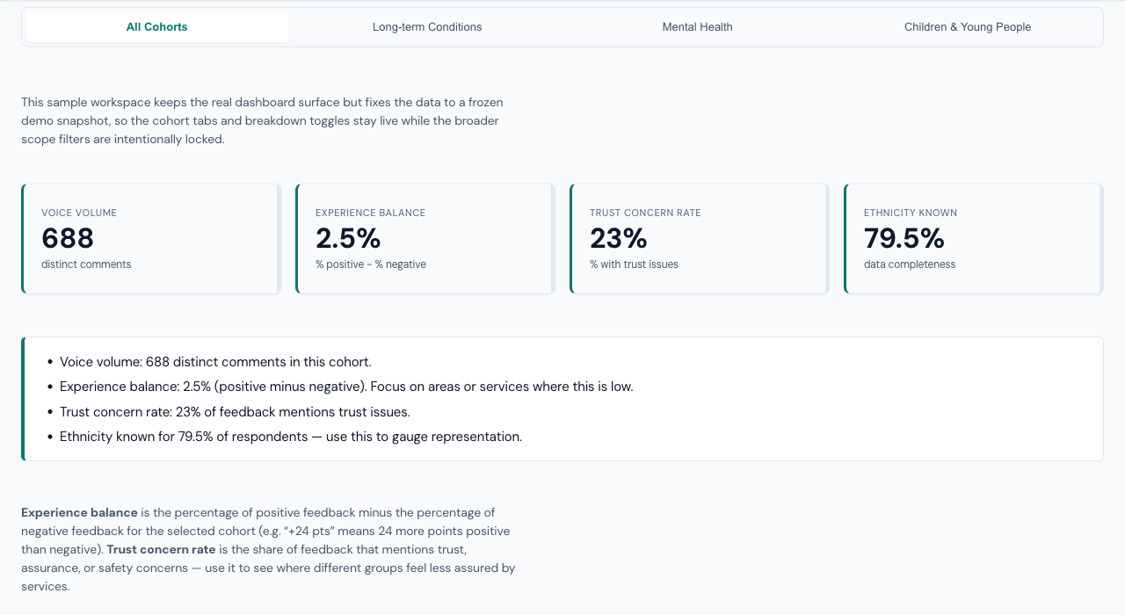Select the Experience Balance card
This screenshot has height=615, width=1125.
[425, 238]
